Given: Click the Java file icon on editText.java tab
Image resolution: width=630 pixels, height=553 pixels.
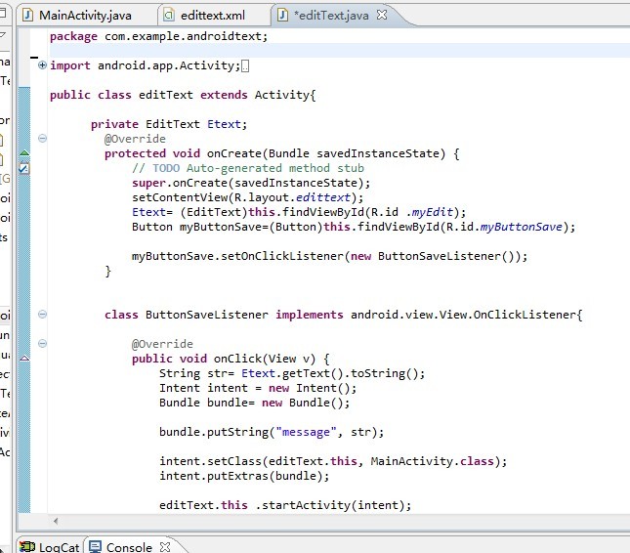Looking at the screenshot, I should pos(283,16).
